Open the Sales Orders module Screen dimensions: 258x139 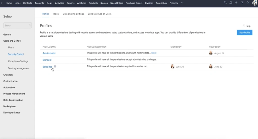pyautogui.click(x=117, y=3)
